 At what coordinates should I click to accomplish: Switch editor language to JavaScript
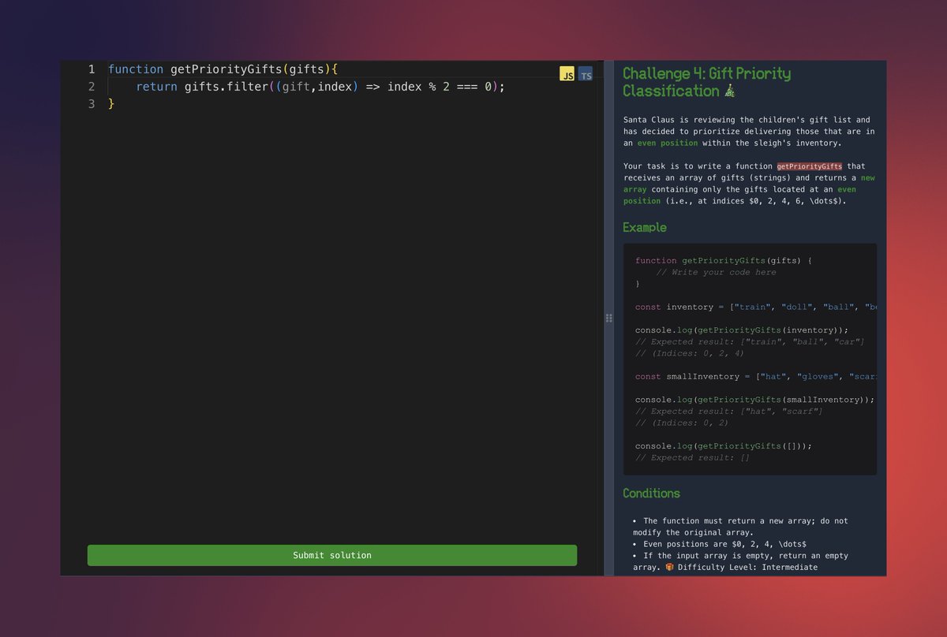(567, 74)
